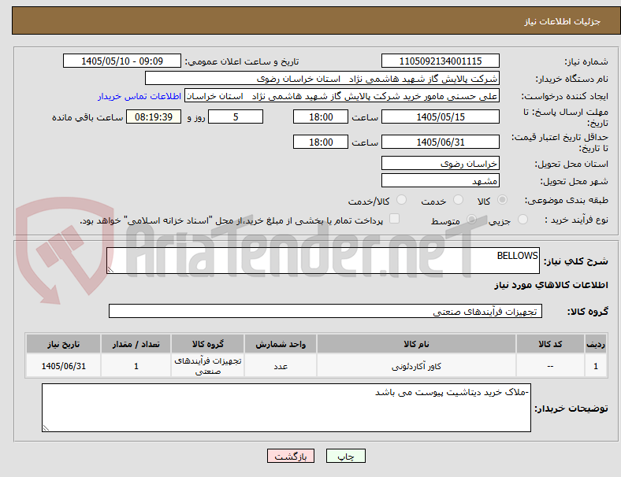Click the remaining time field 08:19:39

click(154, 116)
